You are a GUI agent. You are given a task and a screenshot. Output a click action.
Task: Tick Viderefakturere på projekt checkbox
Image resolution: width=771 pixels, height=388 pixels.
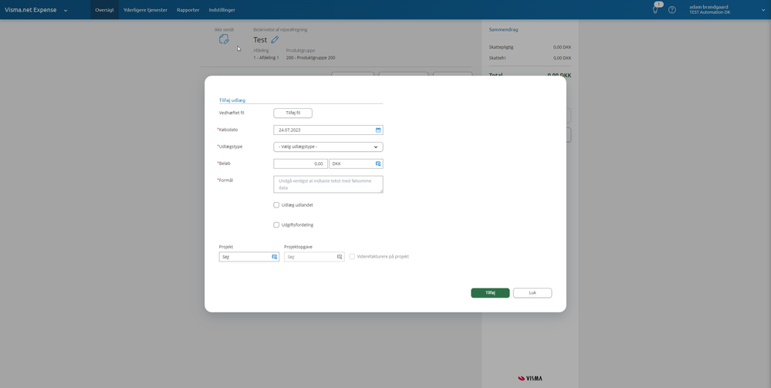[352, 257]
